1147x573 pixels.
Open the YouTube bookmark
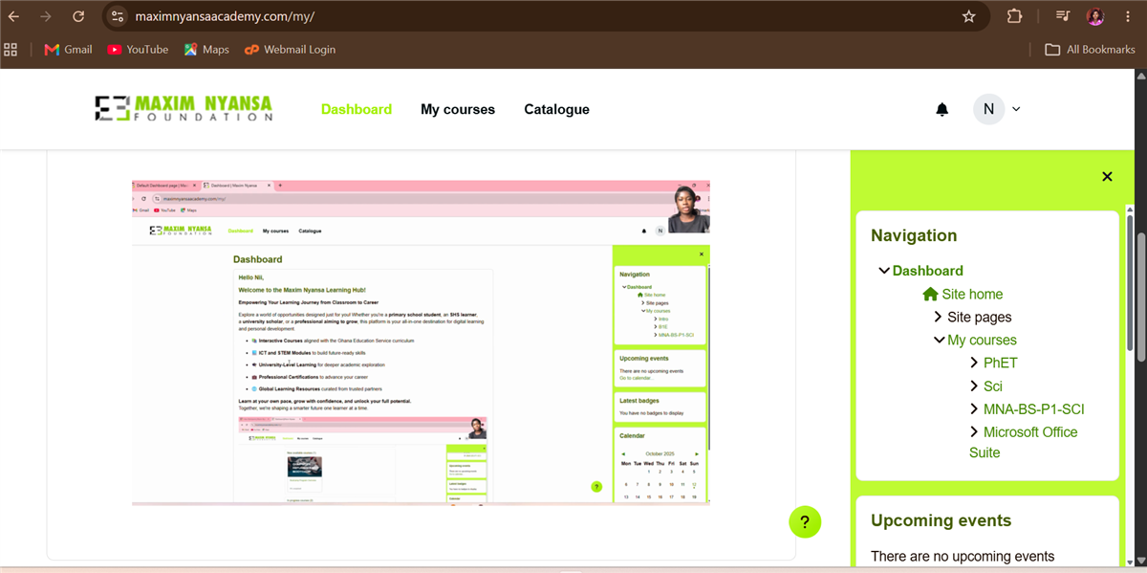point(138,50)
